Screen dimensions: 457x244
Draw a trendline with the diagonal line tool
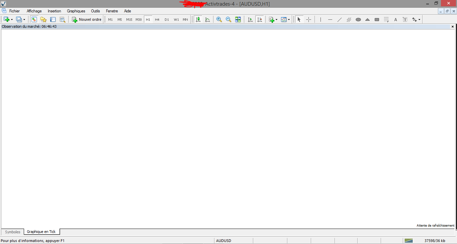pos(340,19)
